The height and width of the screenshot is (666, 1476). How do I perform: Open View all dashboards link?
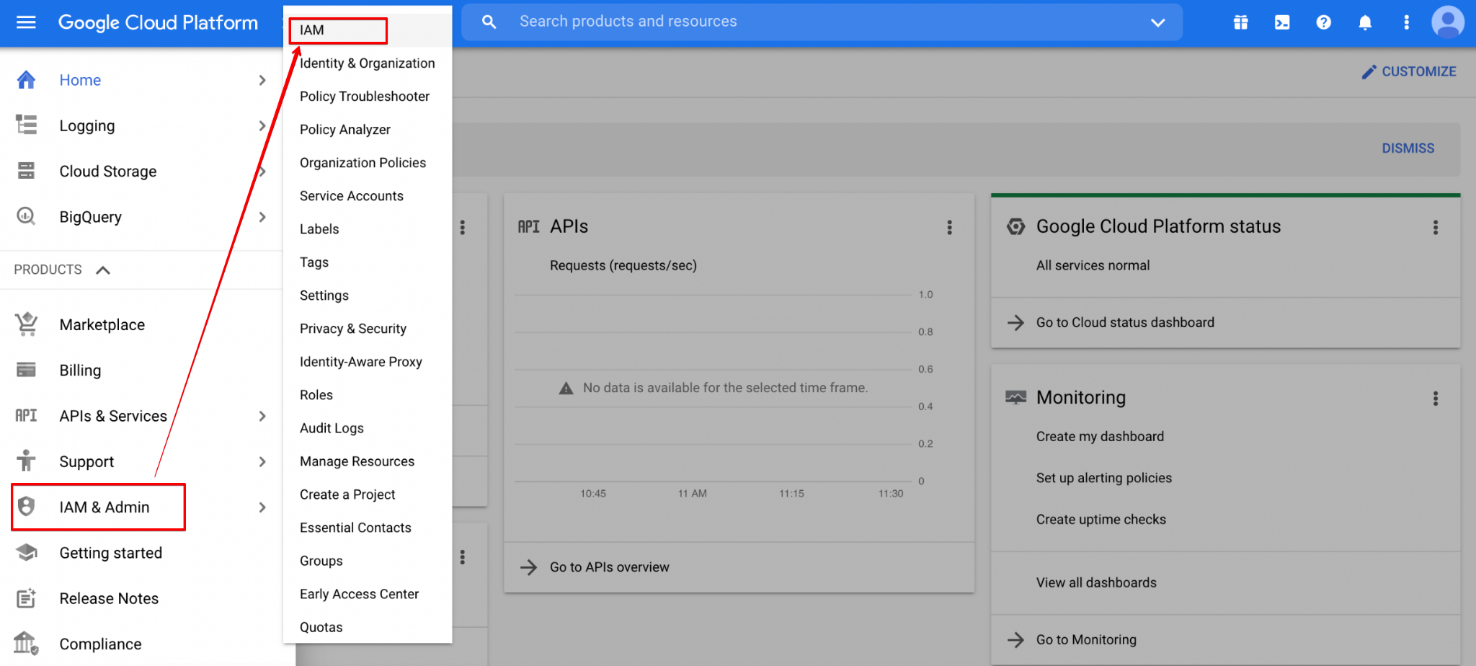[x=1096, y=582]
